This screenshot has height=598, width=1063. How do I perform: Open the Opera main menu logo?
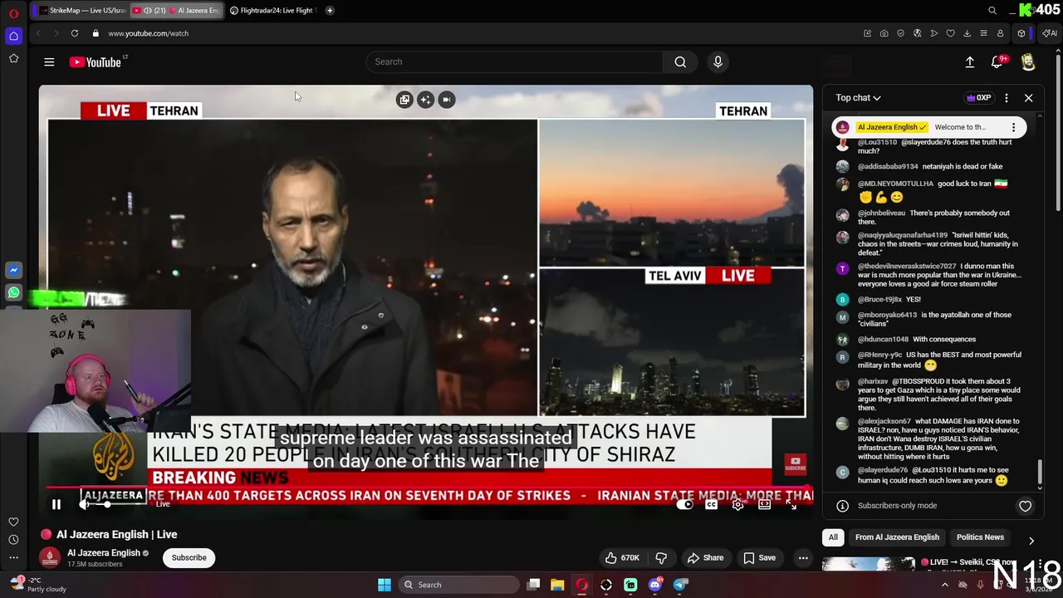13,13
